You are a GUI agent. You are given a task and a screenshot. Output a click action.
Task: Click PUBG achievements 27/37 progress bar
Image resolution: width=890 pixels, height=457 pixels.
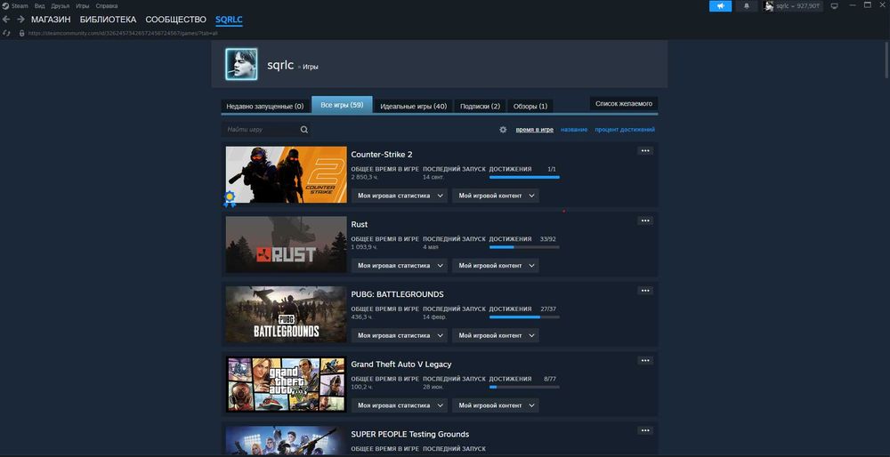(524, 317)
